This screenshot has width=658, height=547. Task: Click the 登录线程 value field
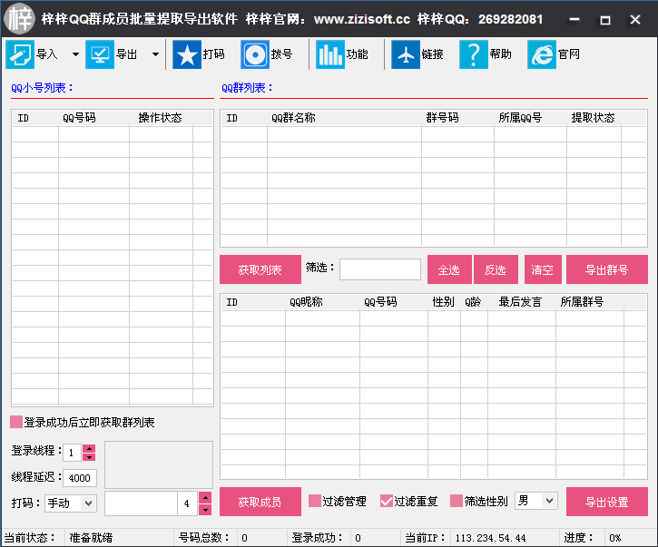[x=73, y=453]
